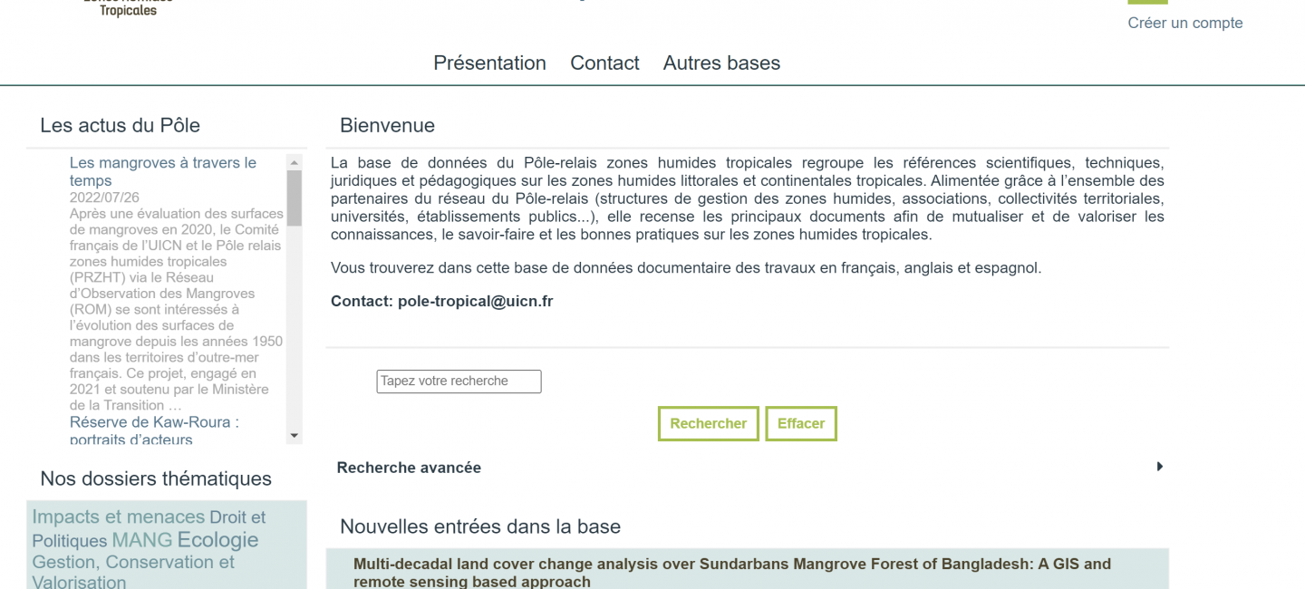Focus the Tapez votre recherche search field
This screenshot has width=1305, height=589.
tap(459, 381)
